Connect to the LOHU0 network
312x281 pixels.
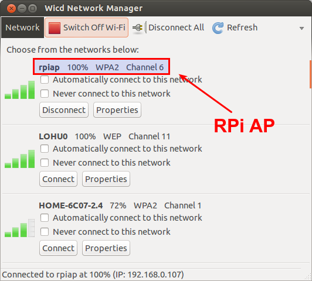(58, 179)
